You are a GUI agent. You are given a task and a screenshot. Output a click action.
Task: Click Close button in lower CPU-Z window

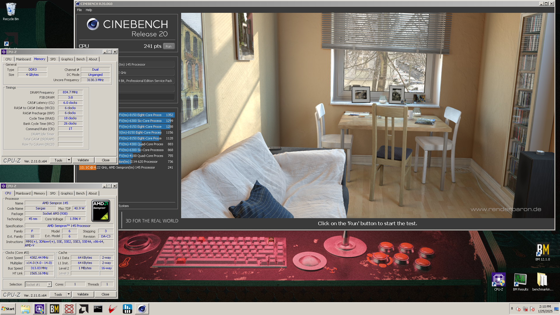105,294
